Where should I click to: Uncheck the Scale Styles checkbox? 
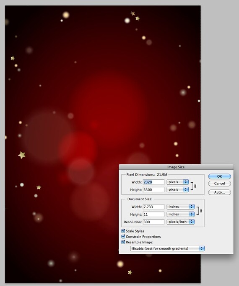(x=123, y=231)
